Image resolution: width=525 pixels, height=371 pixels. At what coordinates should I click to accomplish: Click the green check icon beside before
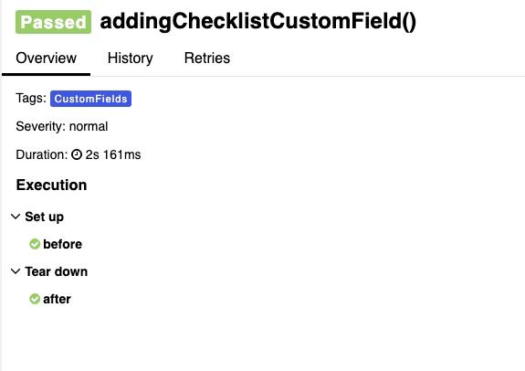point(35,244)
